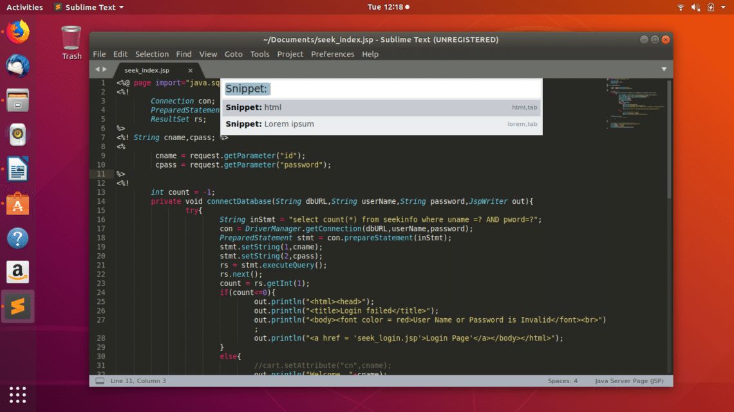
Task: Close the Sublime Text window
Action: (x=666, y=40)
